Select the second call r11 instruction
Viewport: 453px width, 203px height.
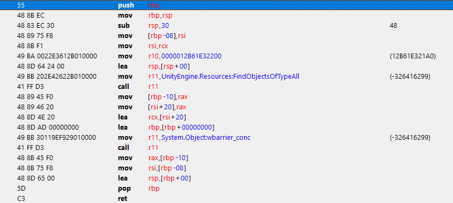pos(226,148)
